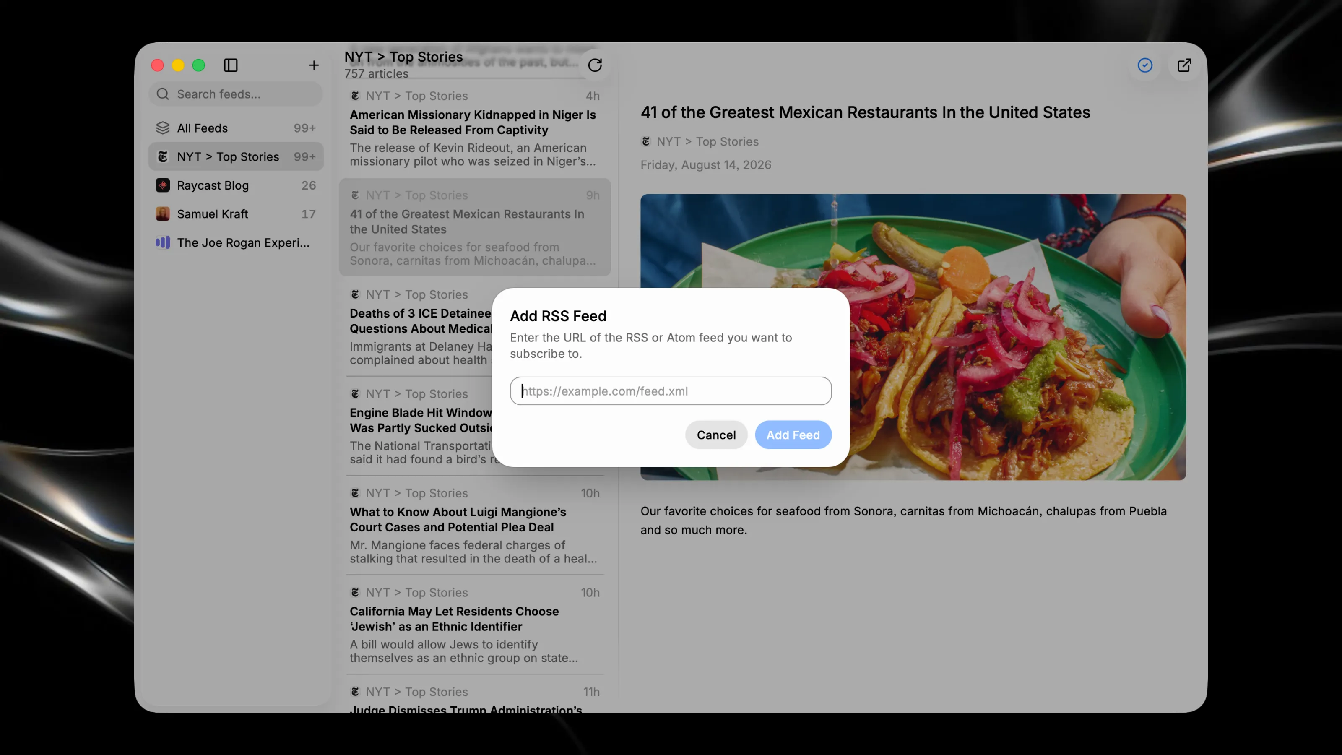Click the yellow minimize window button
1342x755 pixels.
point(178,65)
